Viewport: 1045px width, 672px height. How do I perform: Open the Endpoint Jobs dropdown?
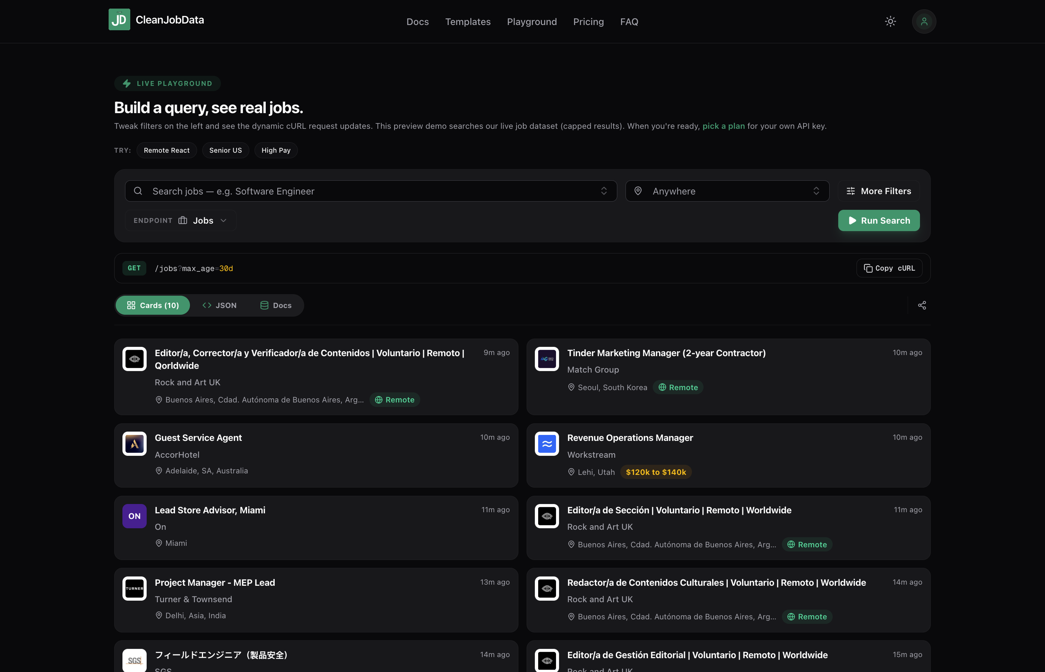point(181,221)
